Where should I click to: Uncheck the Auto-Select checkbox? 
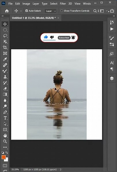pos(27,11)
